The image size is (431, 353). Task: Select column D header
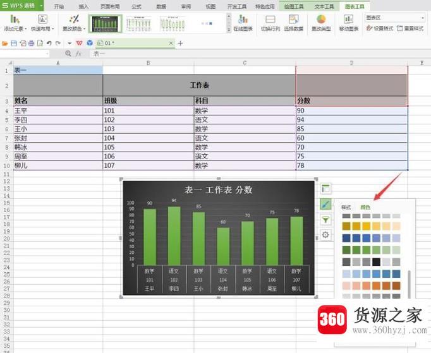tap(351, 63)
